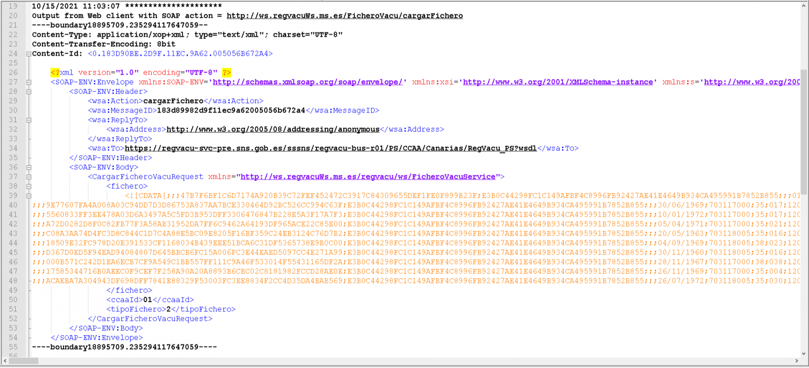Click the vertical scrollbar down arrow
This screenshot has width=809, height=368.
tap(803, 353)
